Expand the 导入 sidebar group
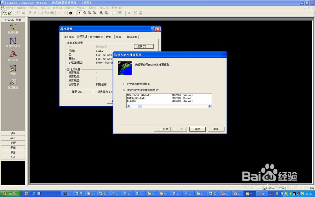This screenshot has width=315, height=197. coord(13,138)
